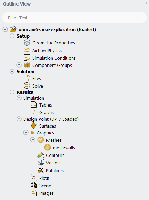Select the Airflow Physics wave icon
The image size is (149, 200).
(x=27, y=50)
